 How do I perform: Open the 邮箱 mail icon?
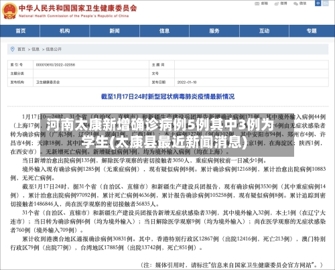[257, 3]
